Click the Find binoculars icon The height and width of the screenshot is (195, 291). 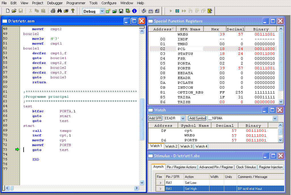59,11
